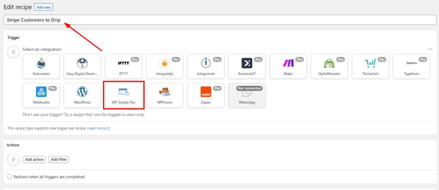Select the Integromat integration
The width and height of the screenshot is (439, 190).
click(x=206, y=66)
